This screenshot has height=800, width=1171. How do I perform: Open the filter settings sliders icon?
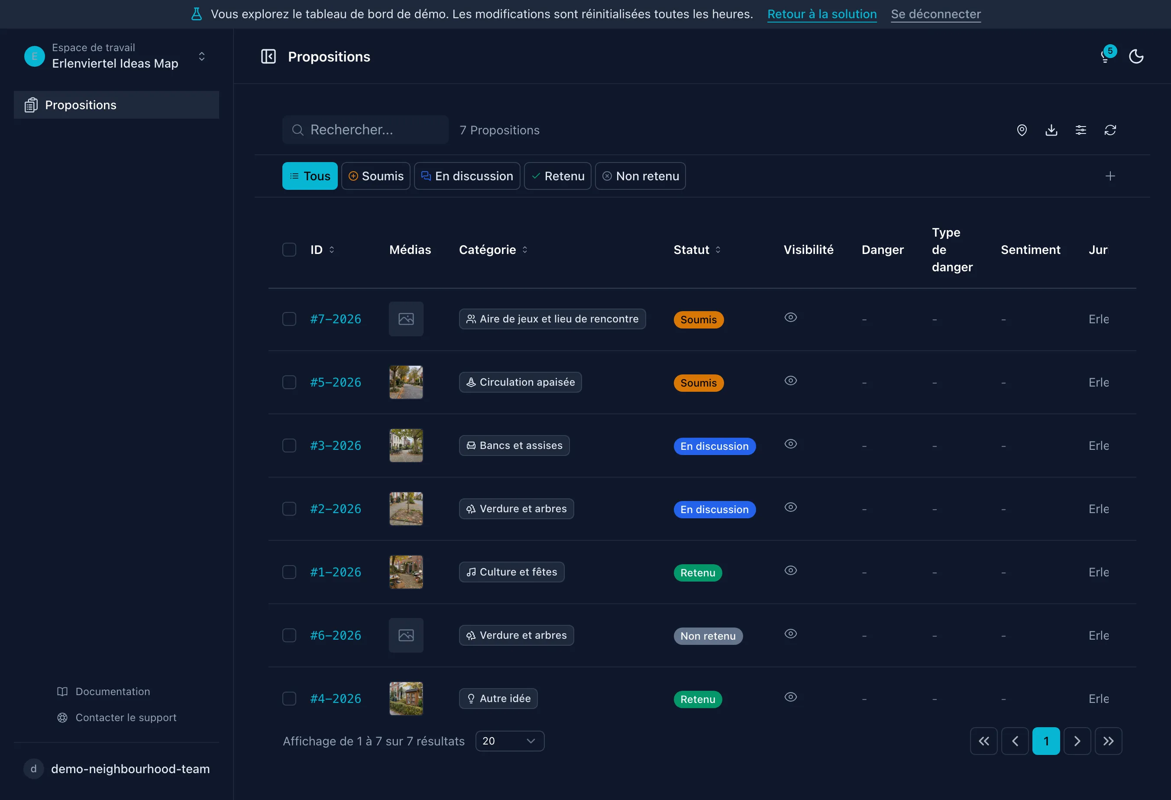1081,130
